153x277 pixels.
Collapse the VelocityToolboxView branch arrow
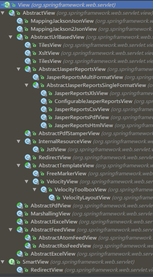(x=35, y=190)
